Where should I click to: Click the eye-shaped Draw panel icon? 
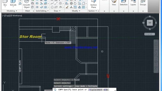[60, 7]
